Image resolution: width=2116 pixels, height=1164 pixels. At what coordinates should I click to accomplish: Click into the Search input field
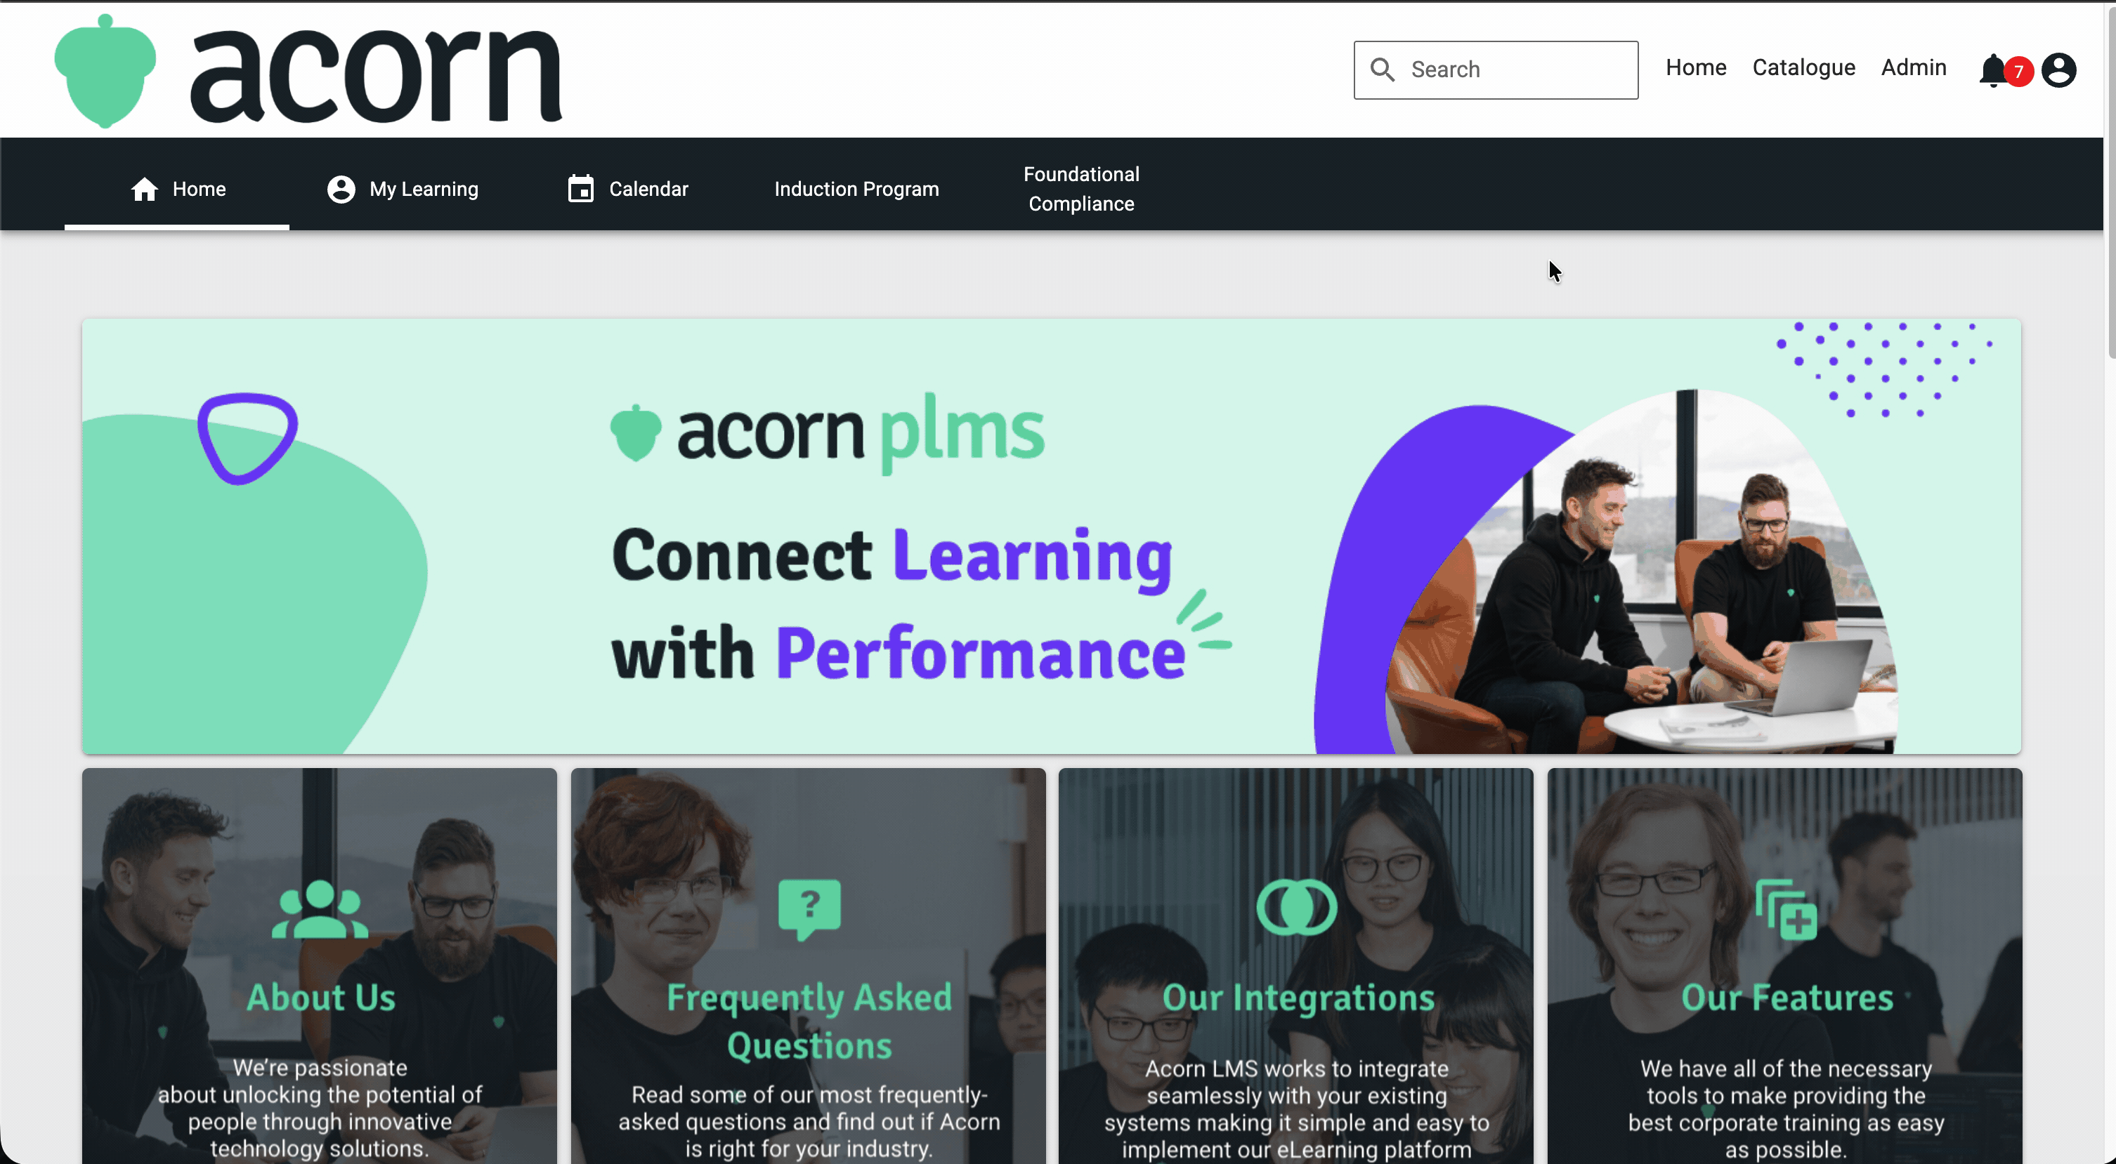[1496, 70]
